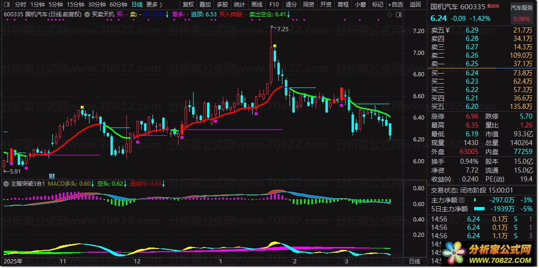Select the 卖一 6.25 ask row

[482, 64]
